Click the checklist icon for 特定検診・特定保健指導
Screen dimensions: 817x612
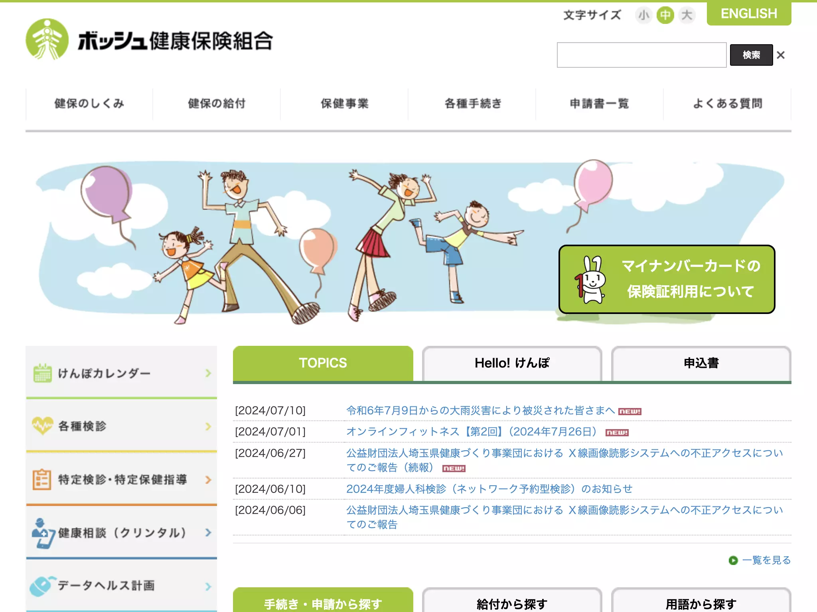[42, 479]
